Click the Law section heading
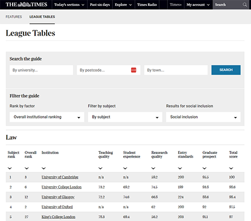Screen dimensions: 251x221 pos(12,138)
